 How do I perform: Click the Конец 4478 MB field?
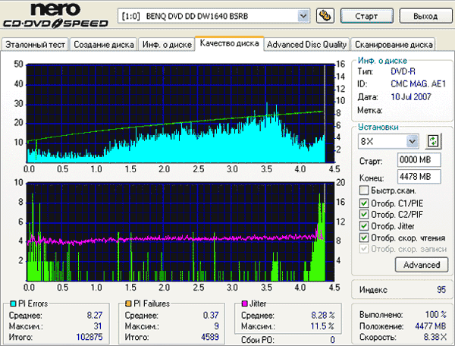[419, 177]
